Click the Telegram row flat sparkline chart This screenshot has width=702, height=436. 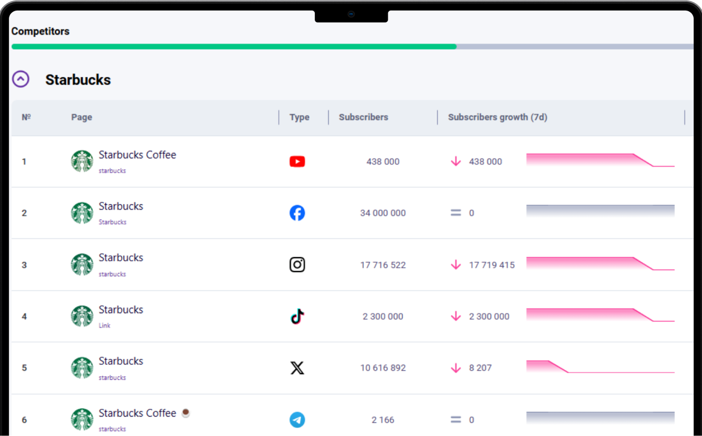coord(601,418)
